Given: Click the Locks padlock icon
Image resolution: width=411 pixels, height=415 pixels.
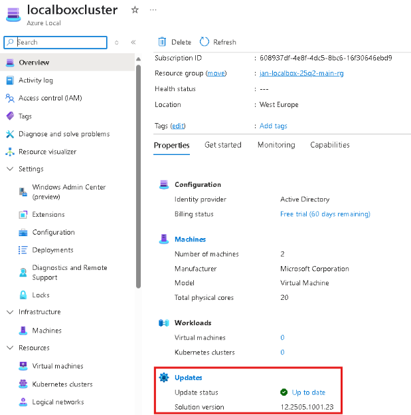Looking at the screenshot, I should [x=23, y=295].
